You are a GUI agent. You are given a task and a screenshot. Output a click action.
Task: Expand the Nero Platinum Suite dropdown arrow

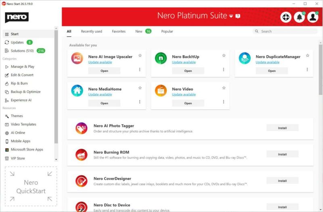231,16
